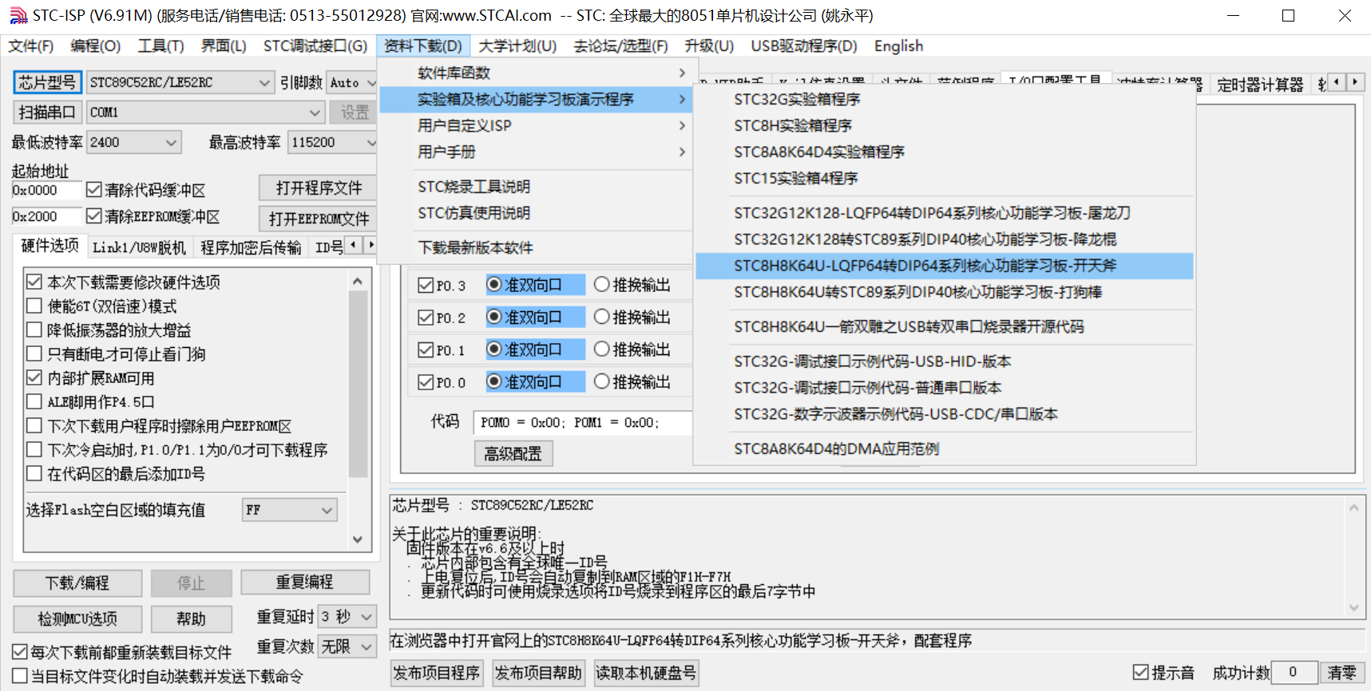The image size is (1371, 691).
Task: Check 降低振荡器的放大增益 option
Action: click(34, 330)
